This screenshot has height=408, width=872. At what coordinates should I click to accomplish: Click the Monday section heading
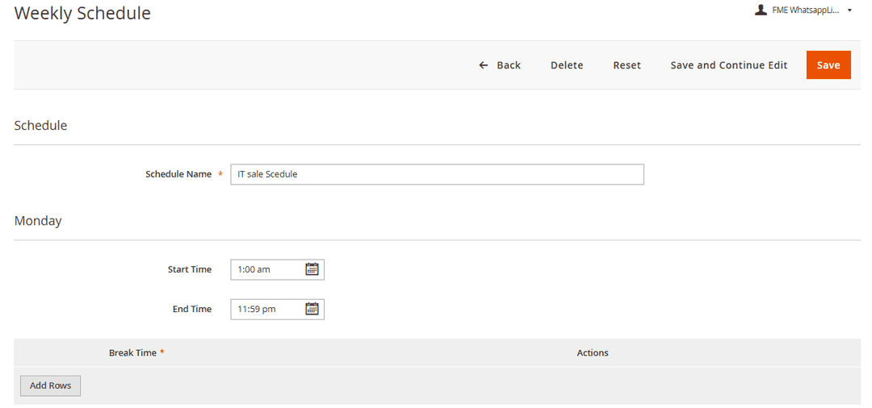point(38,221)
